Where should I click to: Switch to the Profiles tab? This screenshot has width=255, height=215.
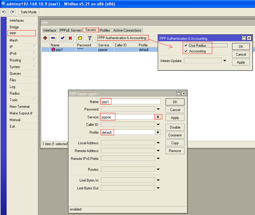tap(105, 30)
